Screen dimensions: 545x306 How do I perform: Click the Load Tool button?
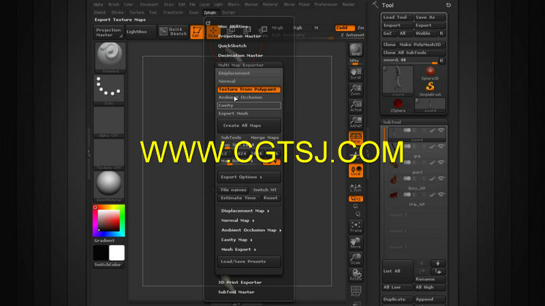click(x=397, y=18)
